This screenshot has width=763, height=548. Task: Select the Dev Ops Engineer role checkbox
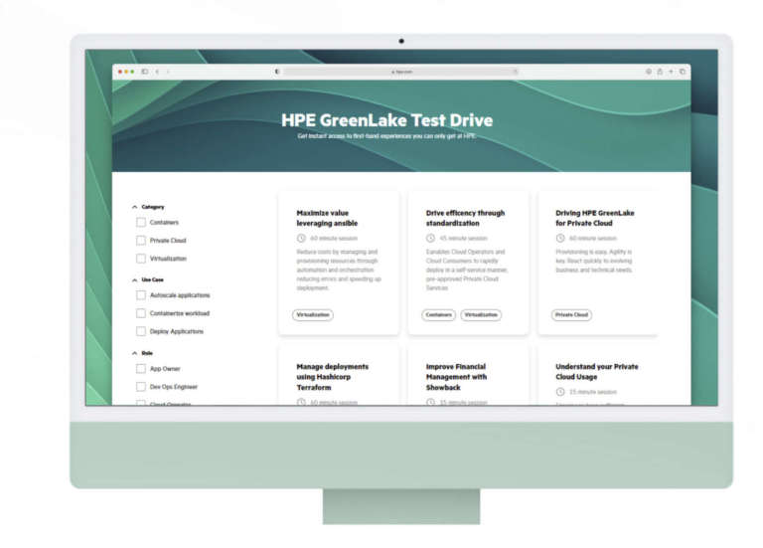(x=141, y=387)
